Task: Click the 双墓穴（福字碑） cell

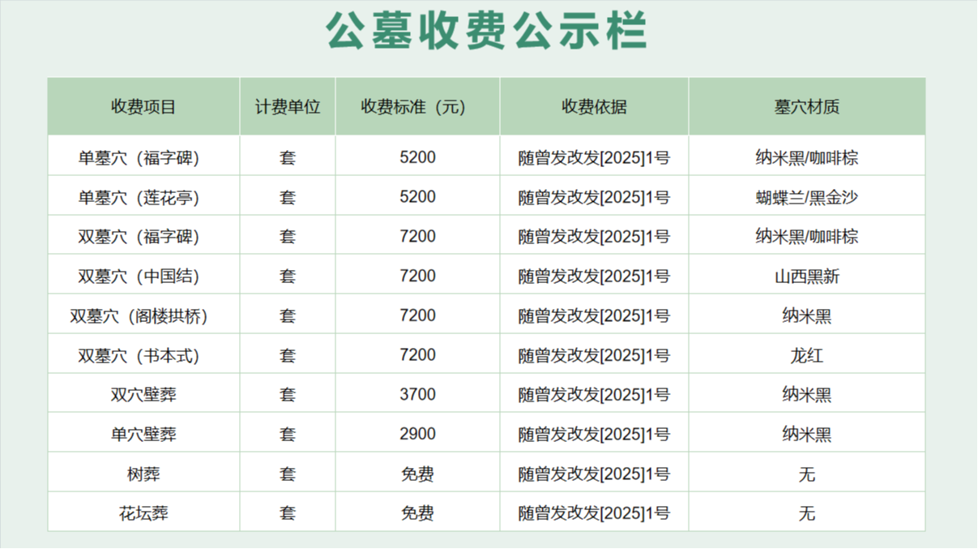Action: (x=143, y=235)
